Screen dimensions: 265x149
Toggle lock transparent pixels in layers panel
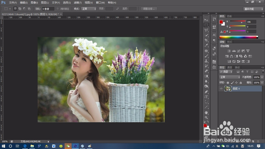point(228,83)
